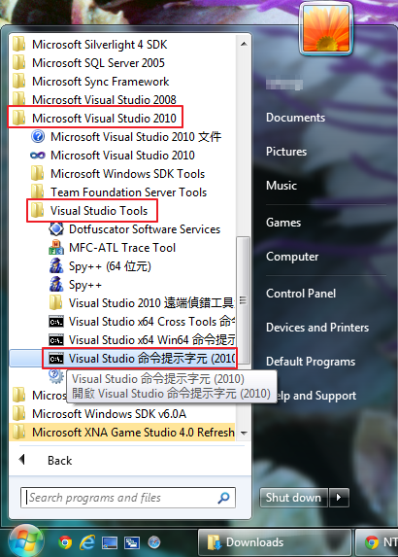Launch Visual Studio 2010 via infinity icon
This screenshot has width=398, height=557.
38,156
